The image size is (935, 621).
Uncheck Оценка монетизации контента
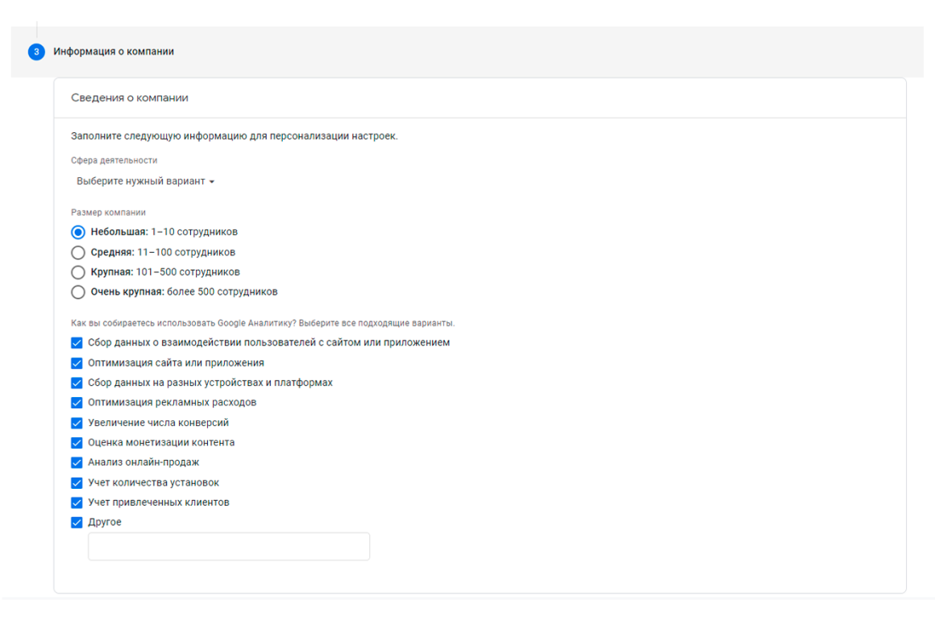(77, 443)
